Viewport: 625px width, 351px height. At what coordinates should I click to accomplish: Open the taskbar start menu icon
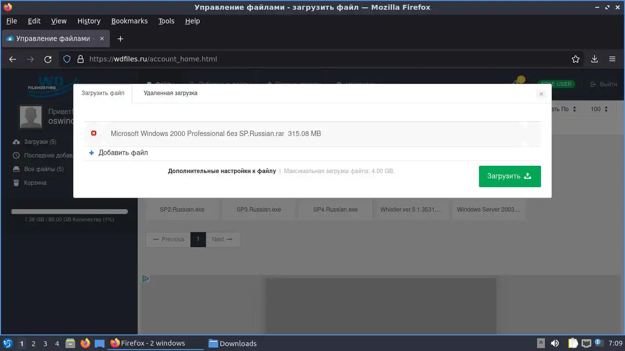point(7,343)
